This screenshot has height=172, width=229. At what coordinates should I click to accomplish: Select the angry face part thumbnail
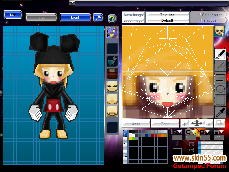[x=112, y=86]
